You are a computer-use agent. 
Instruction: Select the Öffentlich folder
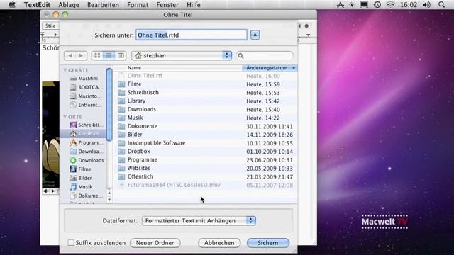pos(205,176)
